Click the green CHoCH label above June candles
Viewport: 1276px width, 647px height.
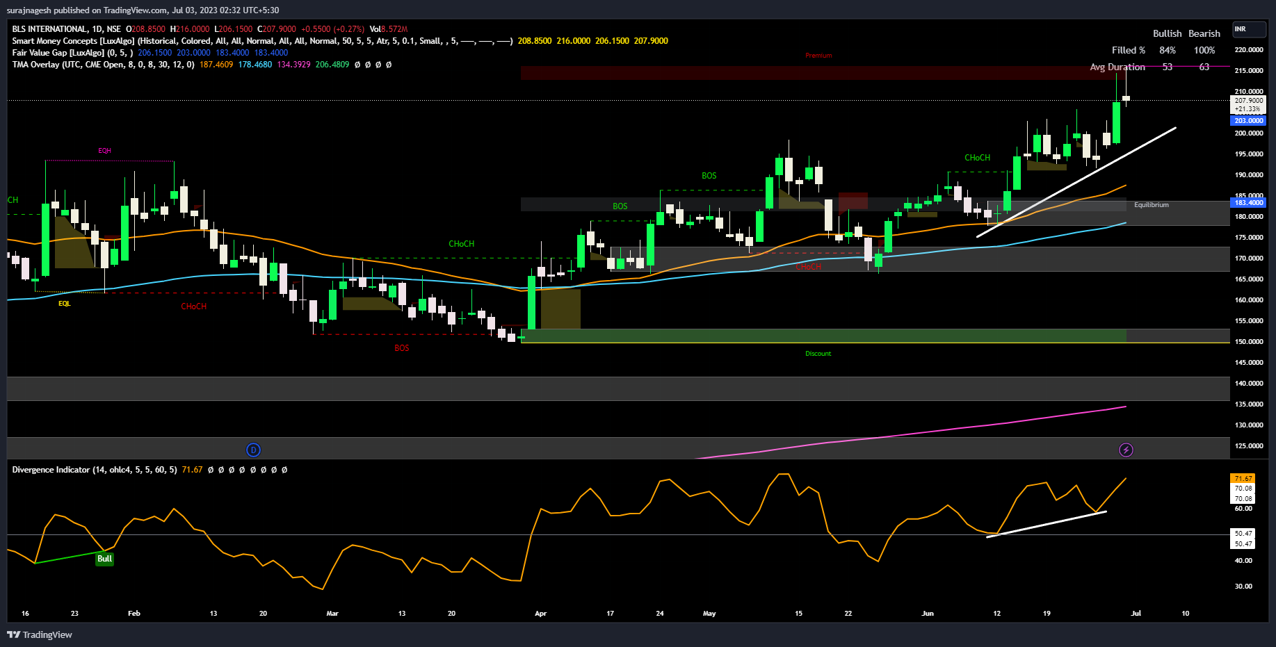point(977,158)
